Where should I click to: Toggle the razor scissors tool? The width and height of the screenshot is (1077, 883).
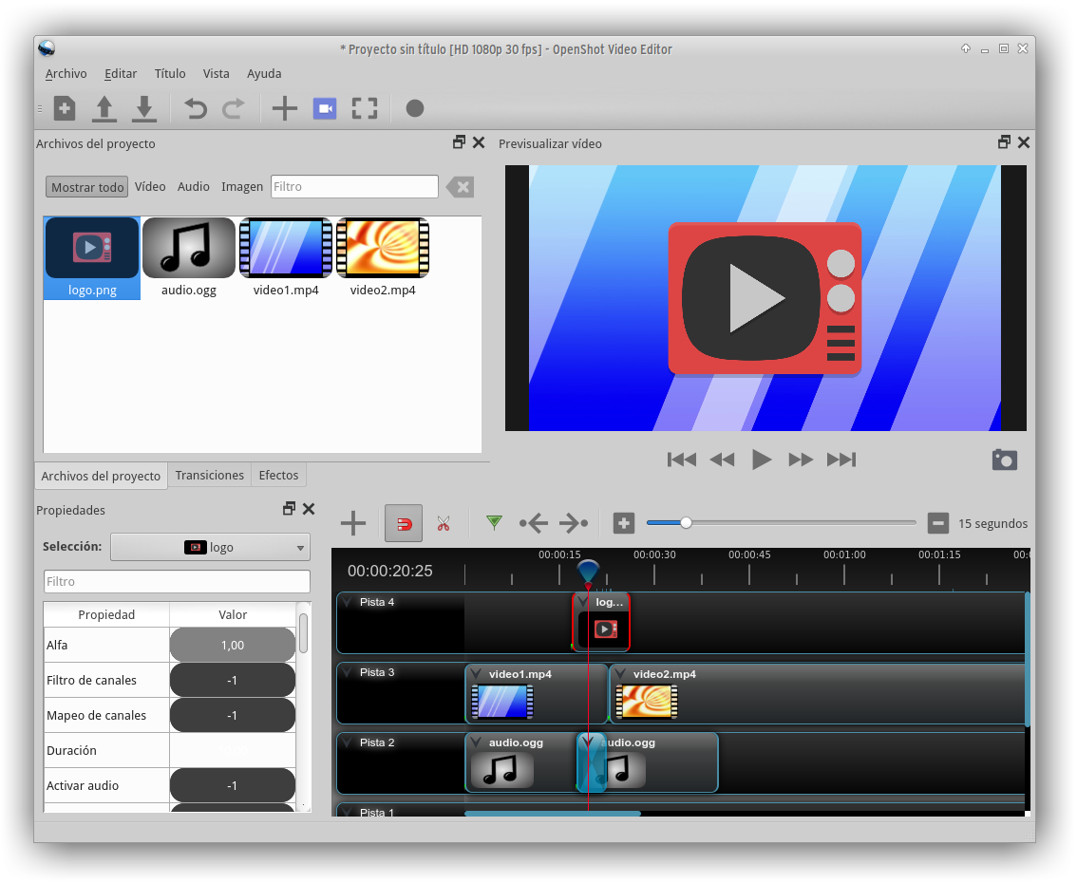(444, 523)
